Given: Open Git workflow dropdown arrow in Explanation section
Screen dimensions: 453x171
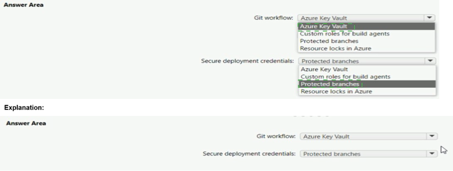Looking at the screenshot, I should 433,136.
